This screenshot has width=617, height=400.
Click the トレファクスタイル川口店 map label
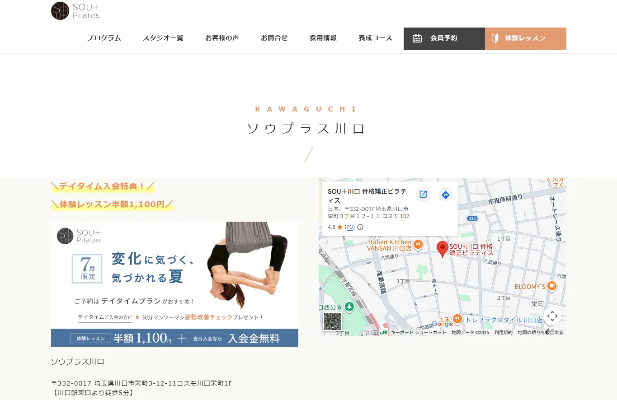(504, 320)
